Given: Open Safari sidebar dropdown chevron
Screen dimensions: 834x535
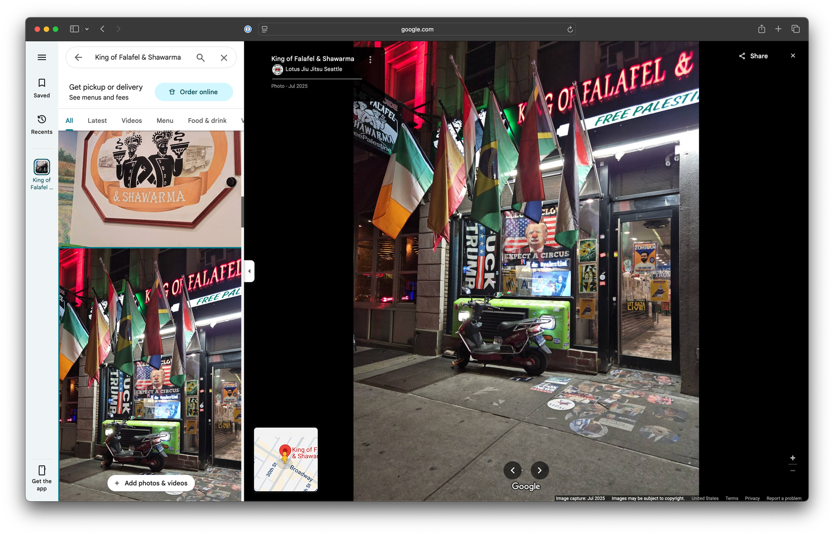Looking at the screenshot, I should 87,29.
